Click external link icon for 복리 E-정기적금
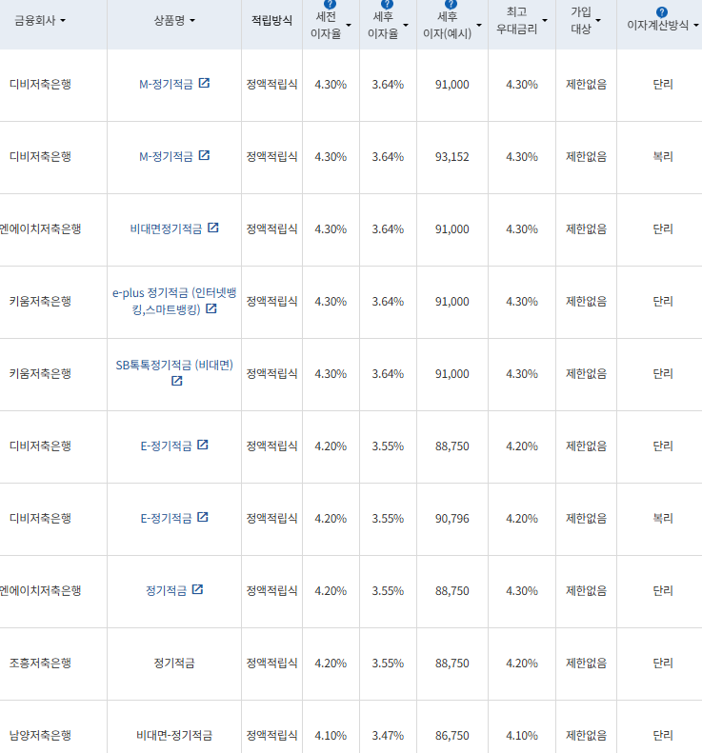The width and height of the screenshot is (702, 753). (202, 518)
